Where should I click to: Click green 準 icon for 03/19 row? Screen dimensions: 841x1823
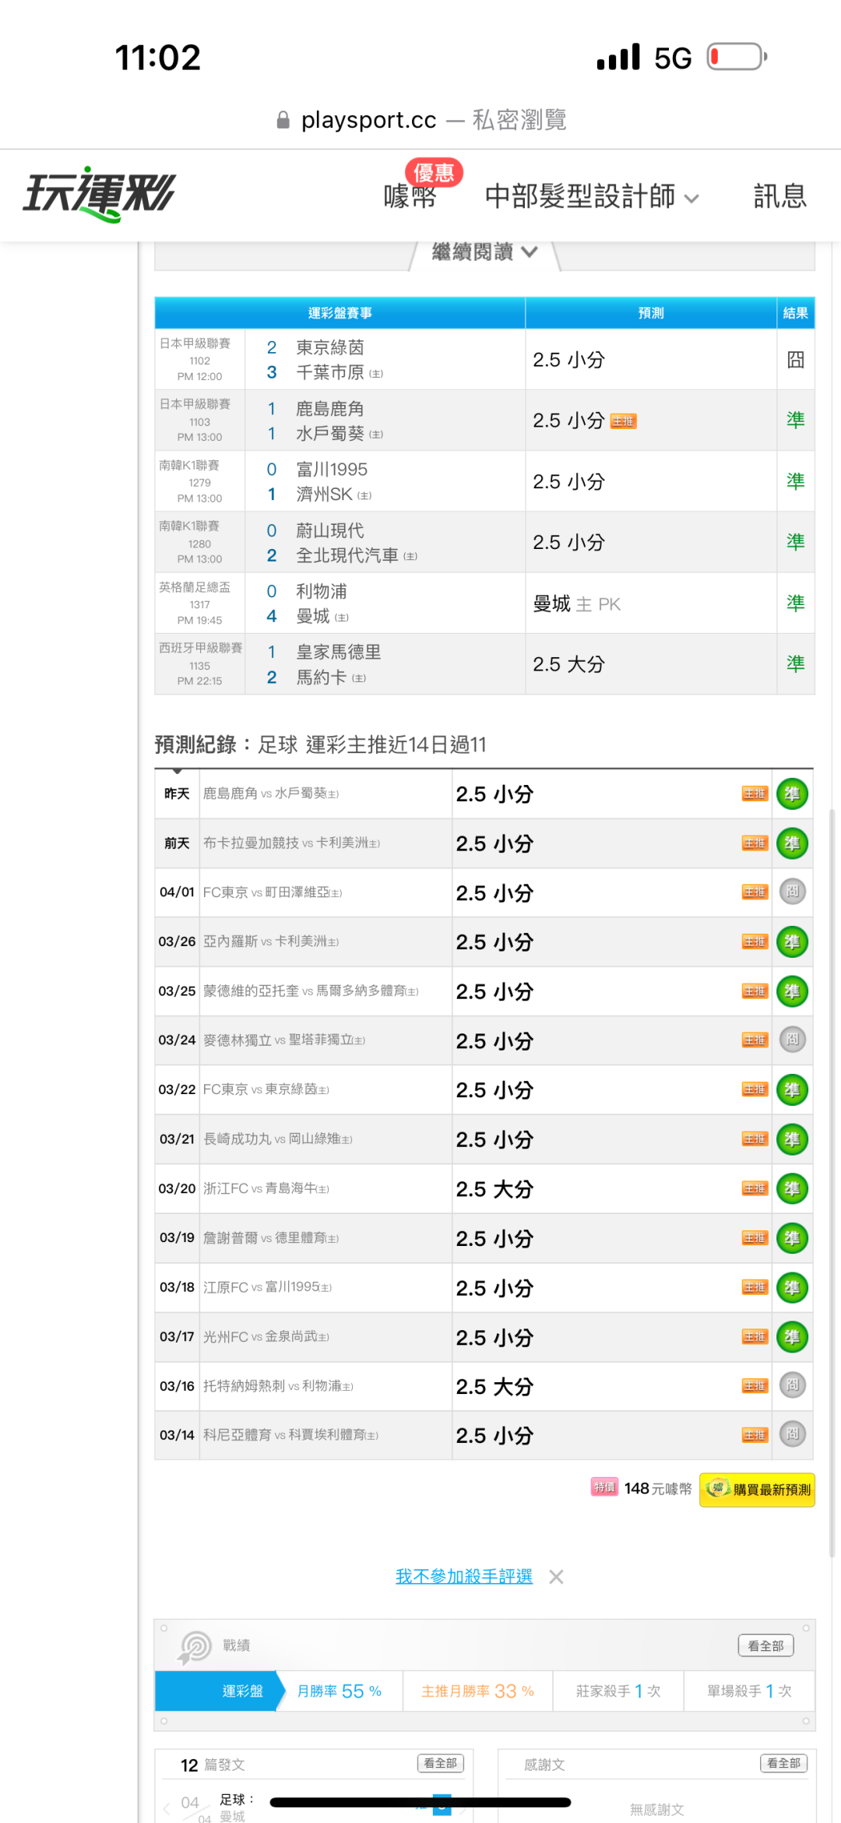coord(792,1238)
